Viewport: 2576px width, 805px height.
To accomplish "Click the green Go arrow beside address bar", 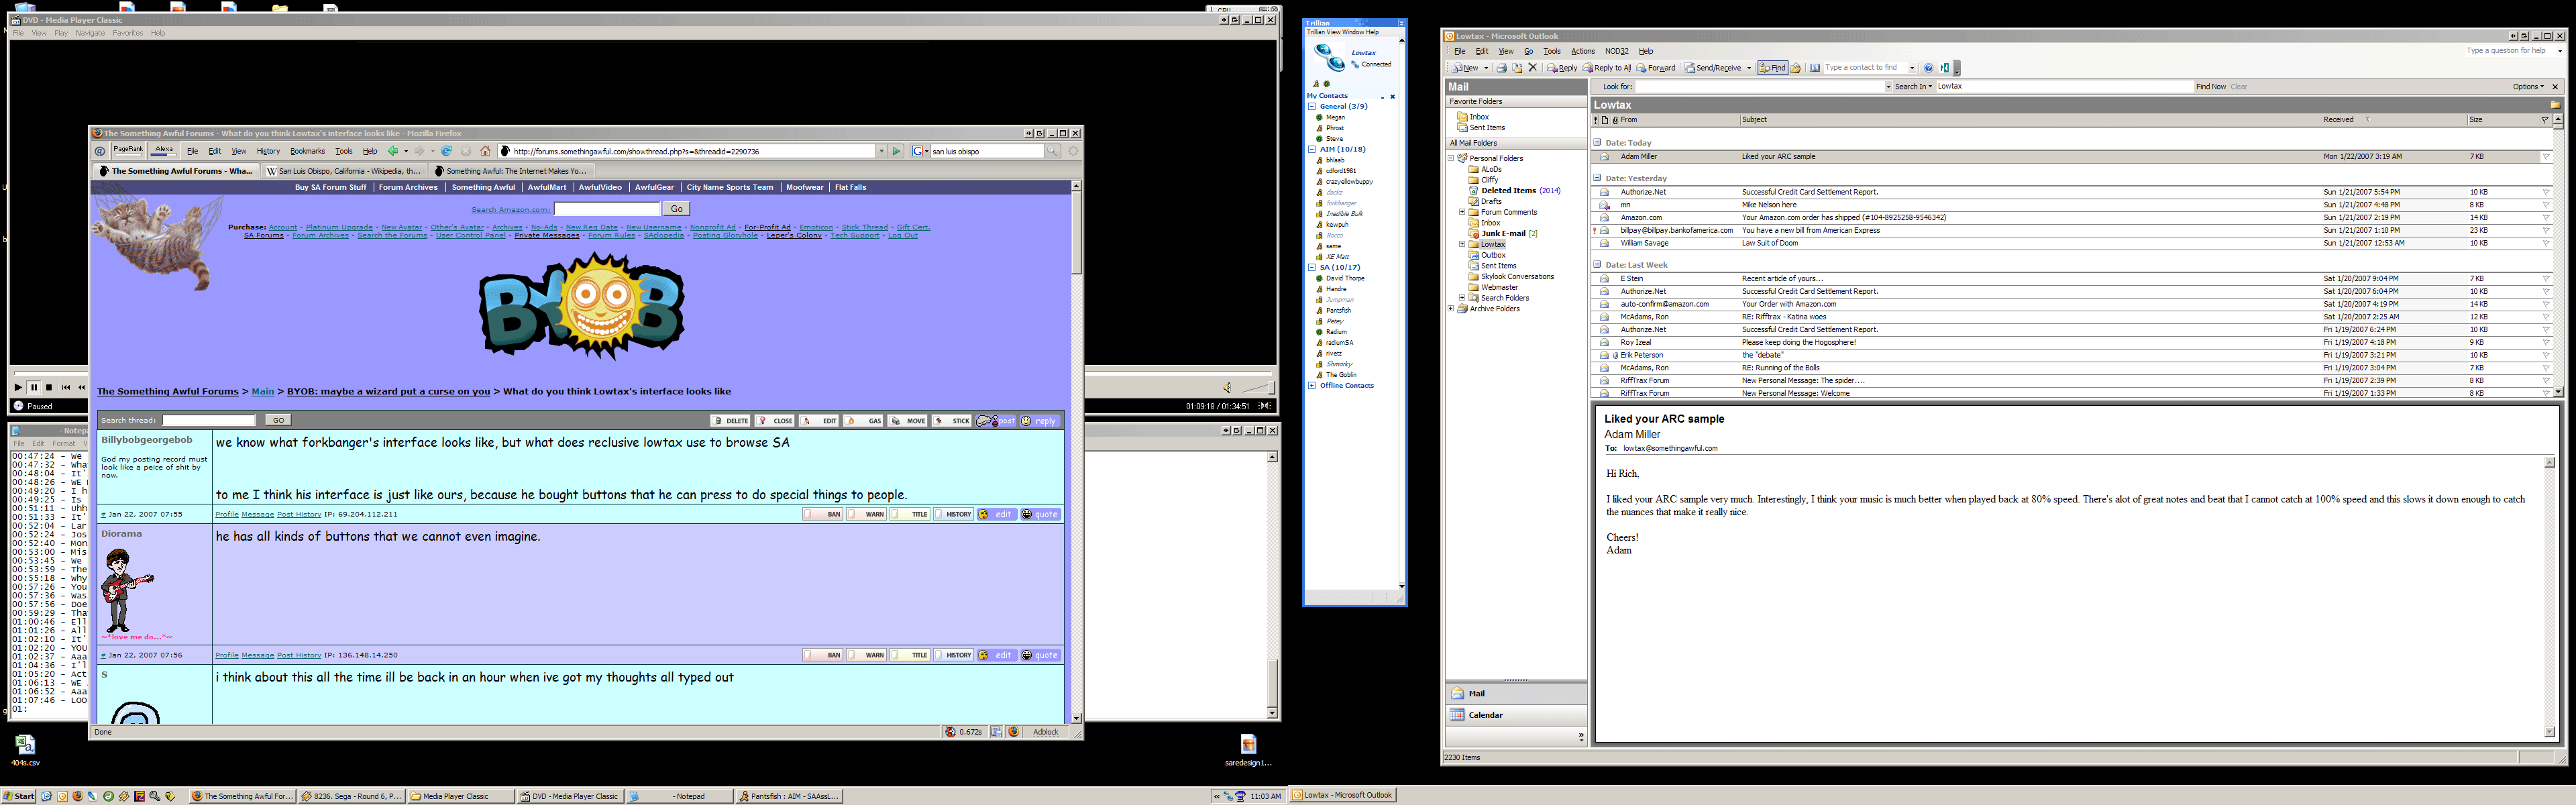I will [896, 151].
